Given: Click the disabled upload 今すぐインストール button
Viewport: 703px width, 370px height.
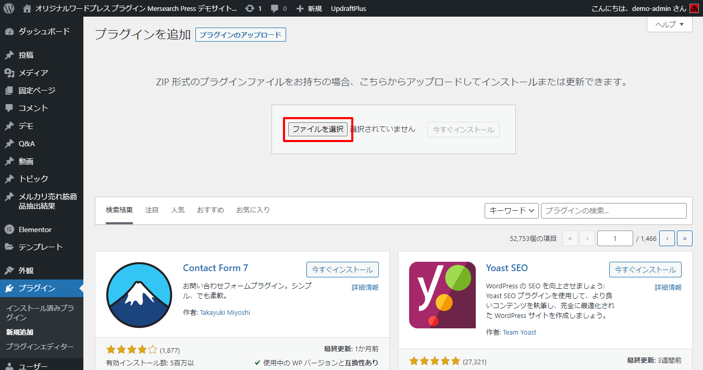Looking at the screenshot, I should 463,130.
